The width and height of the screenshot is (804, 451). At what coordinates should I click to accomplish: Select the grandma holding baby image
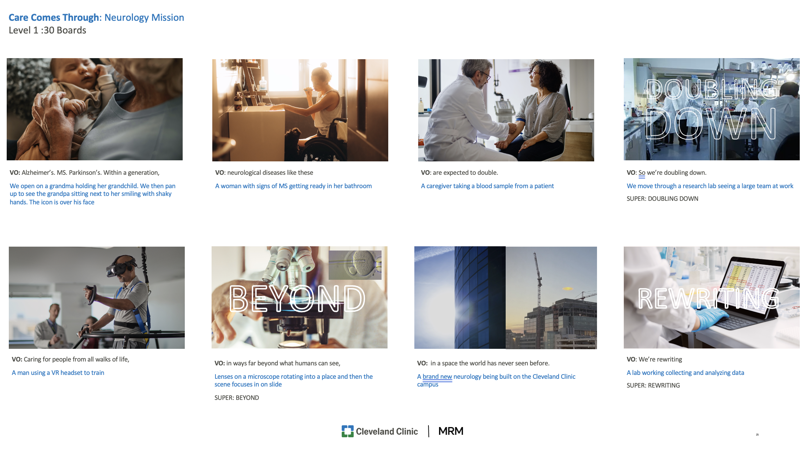[x=95, y=109]
